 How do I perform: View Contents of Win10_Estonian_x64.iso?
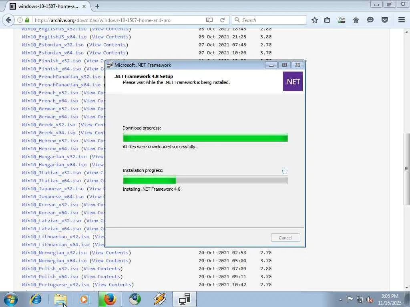point(107,53)
